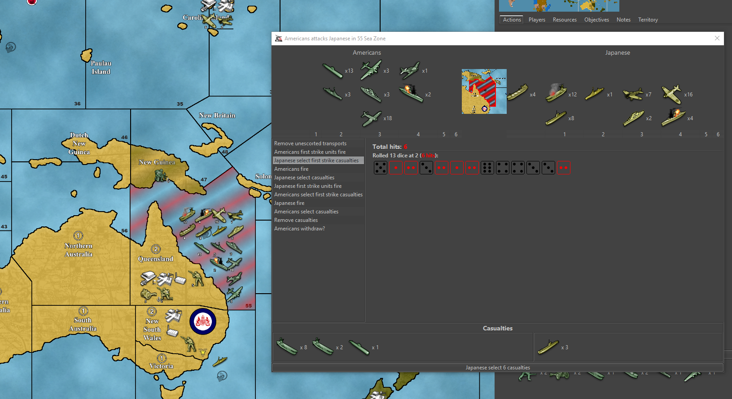Switch to the Actions tab

click(x=512, y=20)
